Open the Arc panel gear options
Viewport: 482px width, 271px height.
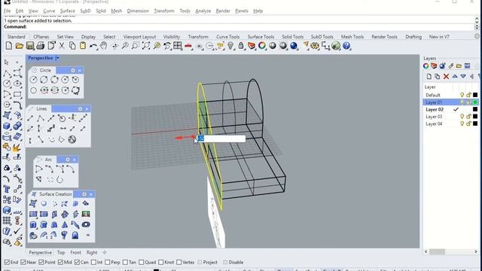(68, 160)
